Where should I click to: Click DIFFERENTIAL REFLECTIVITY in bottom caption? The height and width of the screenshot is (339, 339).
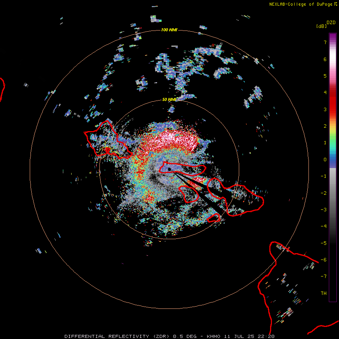pyautogui.click(x=107, y=336)
